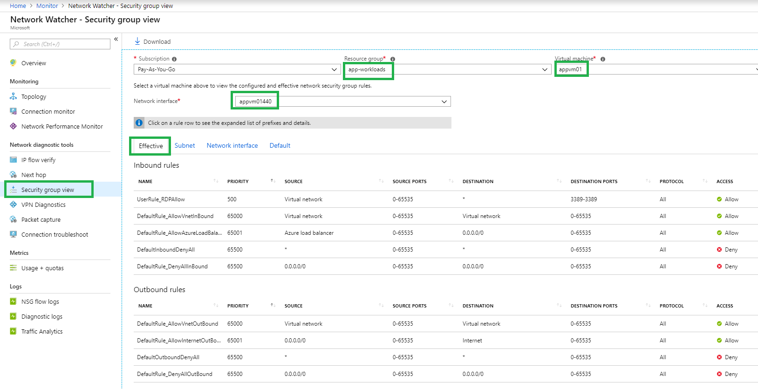The image size is (758, 389).
Task: Select the DefaultOutboundDenyAll row
Action: [x=446, y=357]
